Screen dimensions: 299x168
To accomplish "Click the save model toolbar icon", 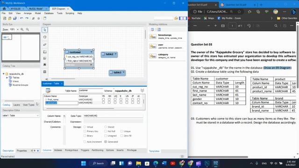I will click(x=14, y=18).
